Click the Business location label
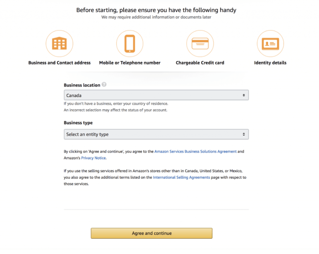This screenshot has height=254, width=319. (x=82, y=85)
